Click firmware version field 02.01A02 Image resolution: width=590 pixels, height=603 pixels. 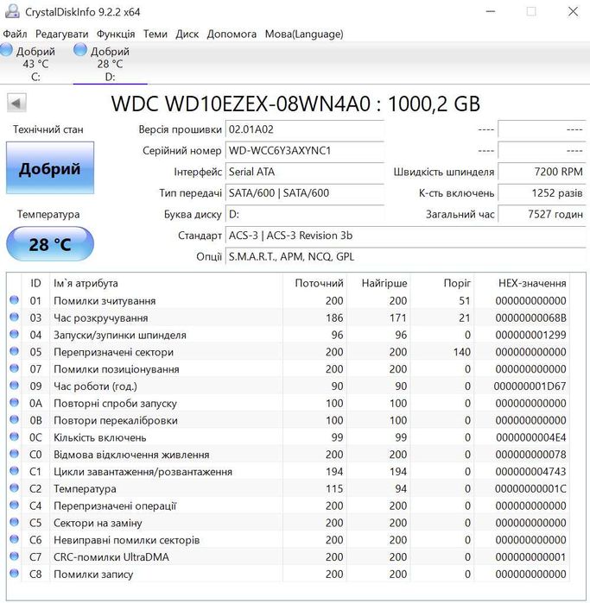(305, 129)
